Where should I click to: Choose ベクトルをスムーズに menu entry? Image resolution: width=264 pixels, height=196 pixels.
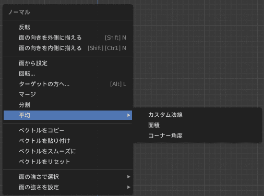tap(68, 151)
